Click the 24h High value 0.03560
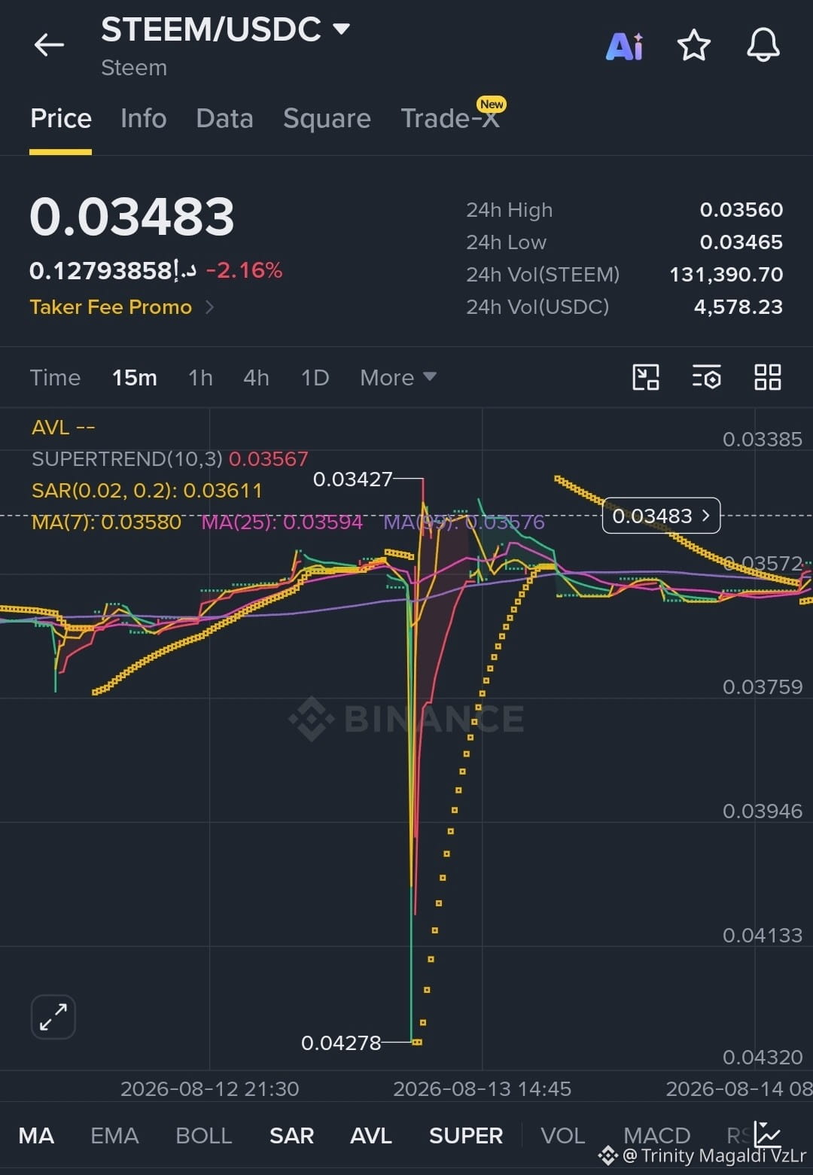The height and width of the screenshot is (1175, 813). point(741,209)
